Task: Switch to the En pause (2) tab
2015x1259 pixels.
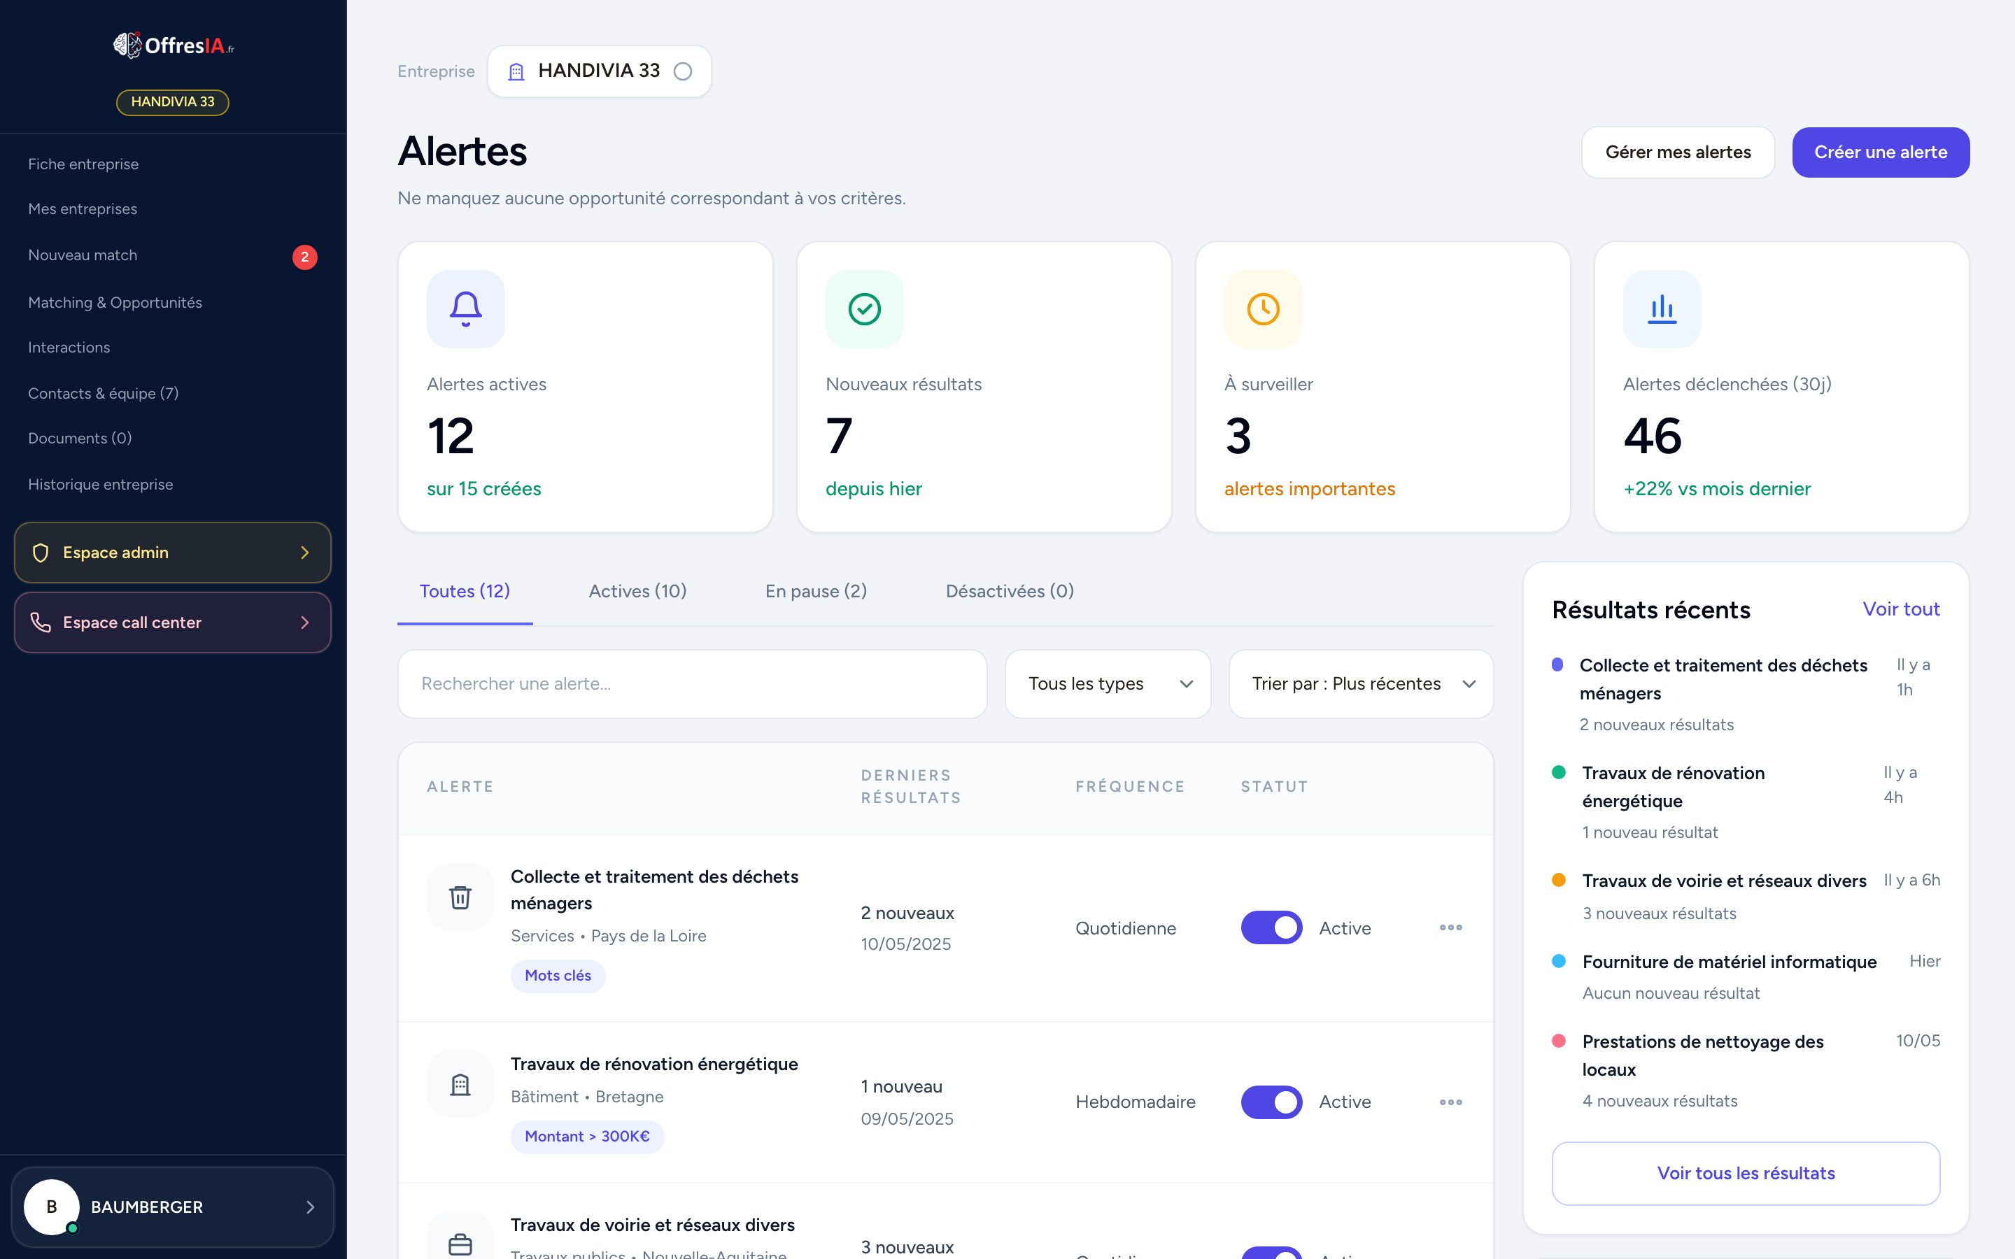Action: [x=816, y=591]
